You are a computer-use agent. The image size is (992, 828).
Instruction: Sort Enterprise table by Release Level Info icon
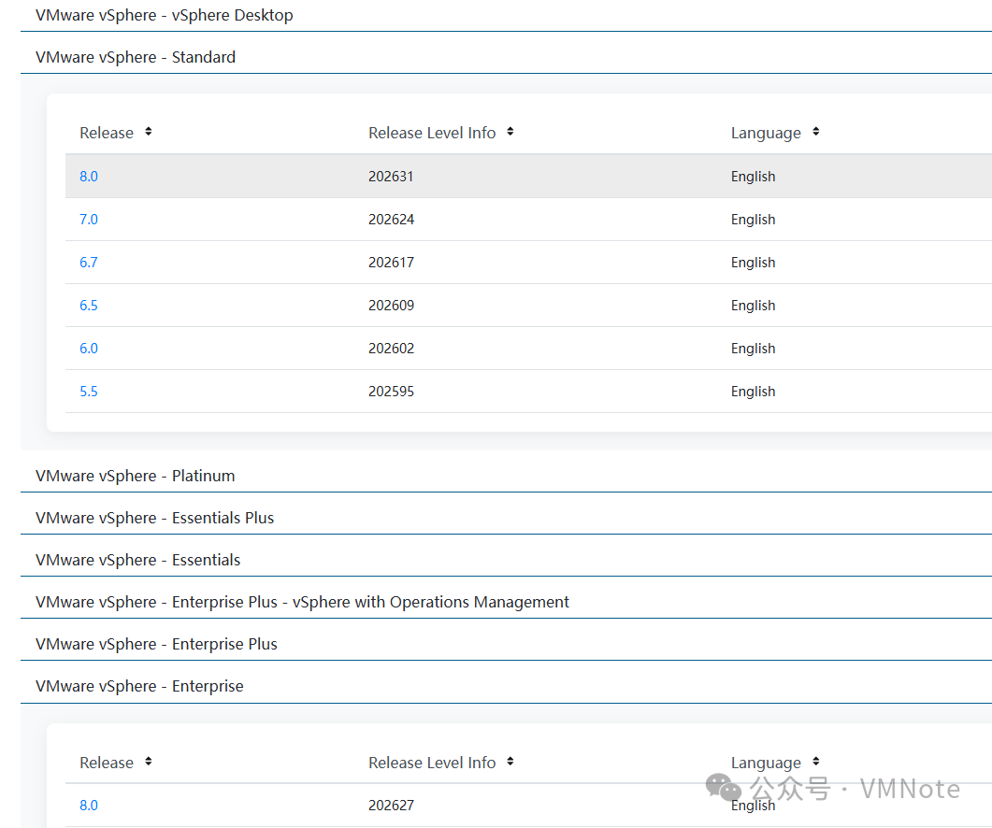pos(510,761)
